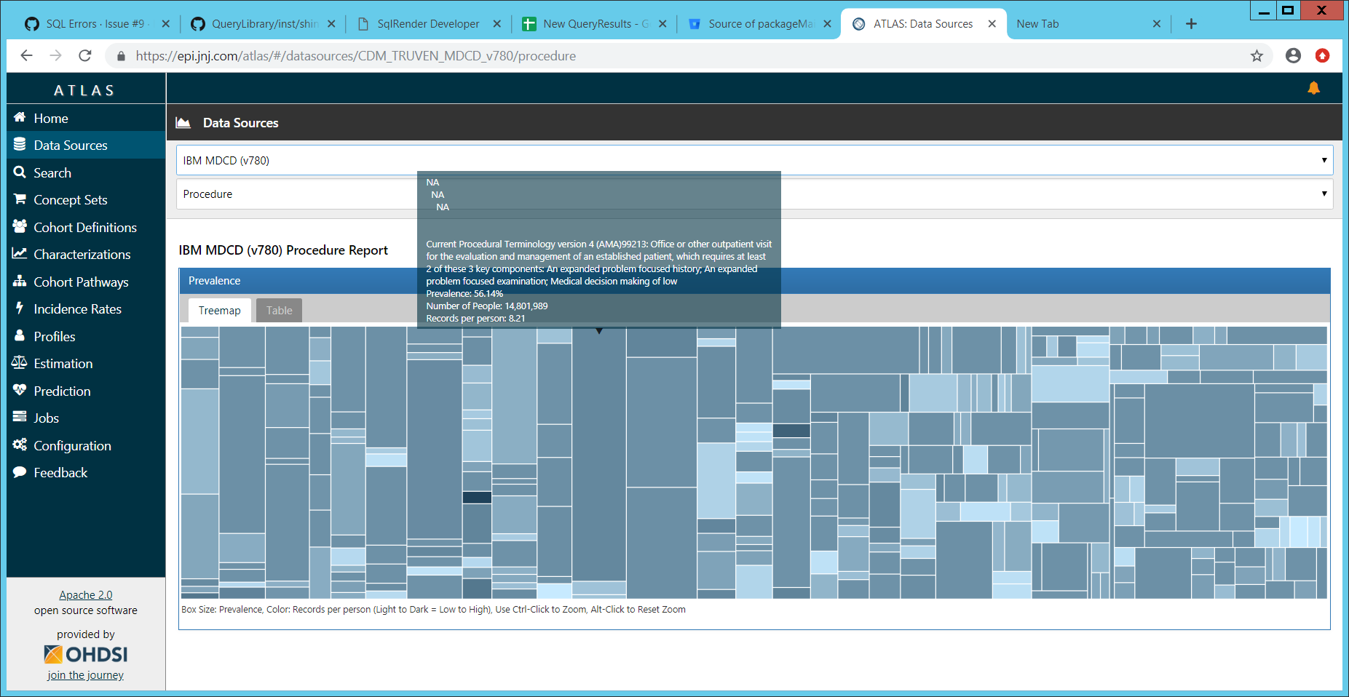This screenshot has height=697, width=1349.
Task: Go back in browser history
Action: pos(27,56)
